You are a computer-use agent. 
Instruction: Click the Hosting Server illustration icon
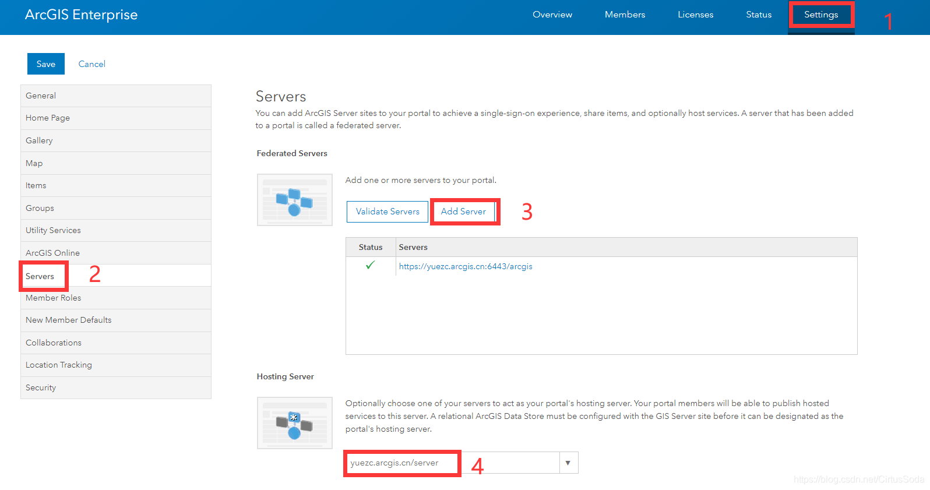click(295, 423)
